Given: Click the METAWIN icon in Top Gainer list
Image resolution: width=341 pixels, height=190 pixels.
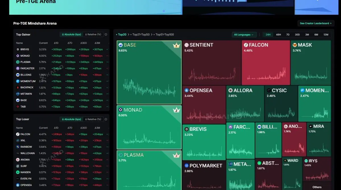Looking at the screenshot, I should tap(18, 94).
